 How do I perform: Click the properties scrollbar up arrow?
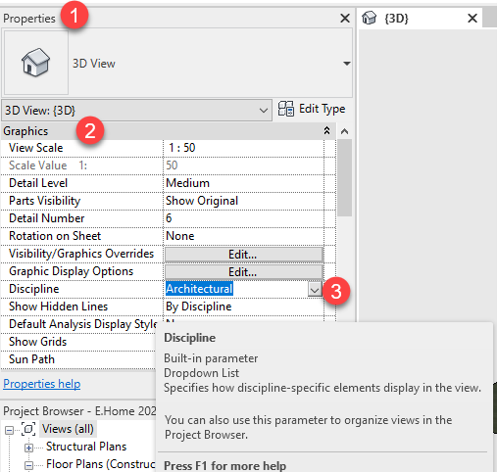[344, 131]
